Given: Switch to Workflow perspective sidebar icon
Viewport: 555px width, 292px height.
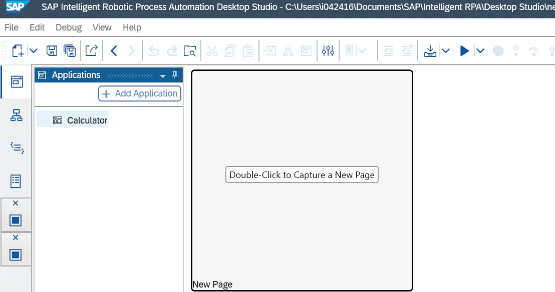Looking at the screenshot, I should coord(17,115).
